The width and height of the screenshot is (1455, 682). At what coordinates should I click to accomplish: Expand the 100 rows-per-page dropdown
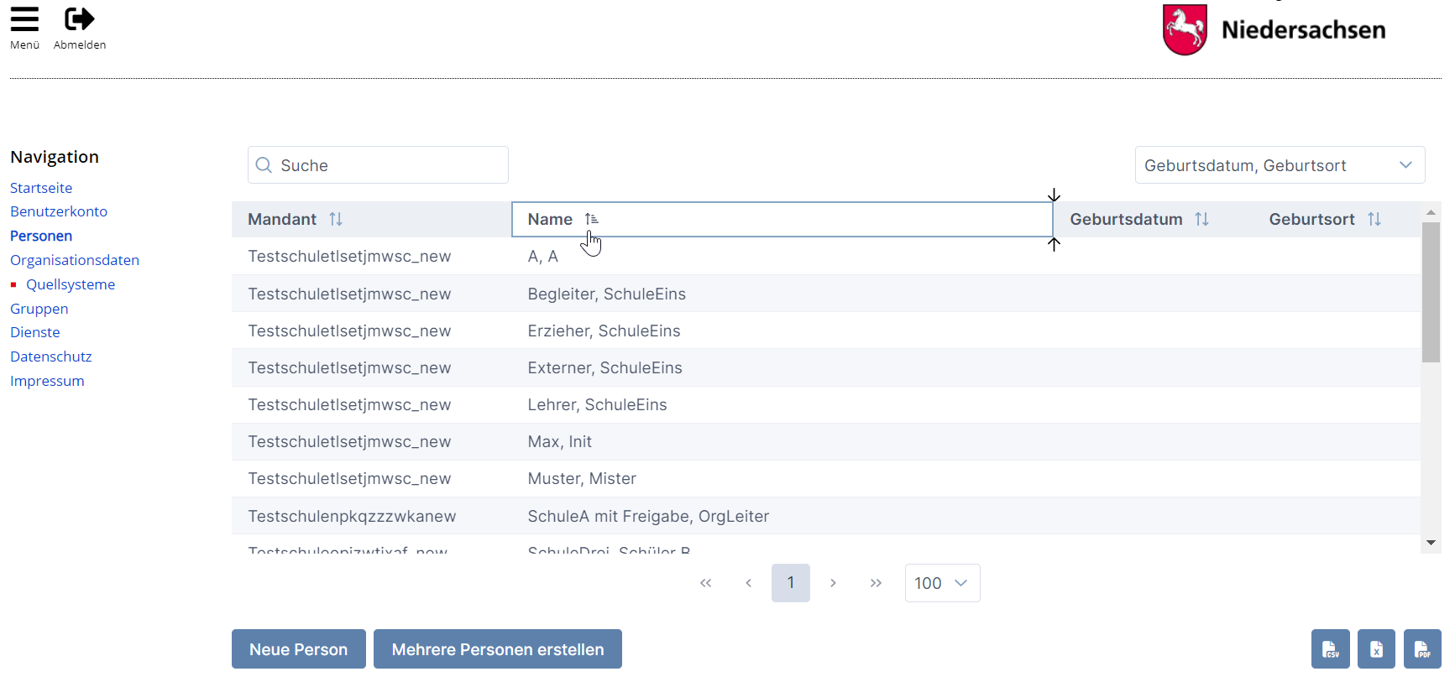(942, 583)
